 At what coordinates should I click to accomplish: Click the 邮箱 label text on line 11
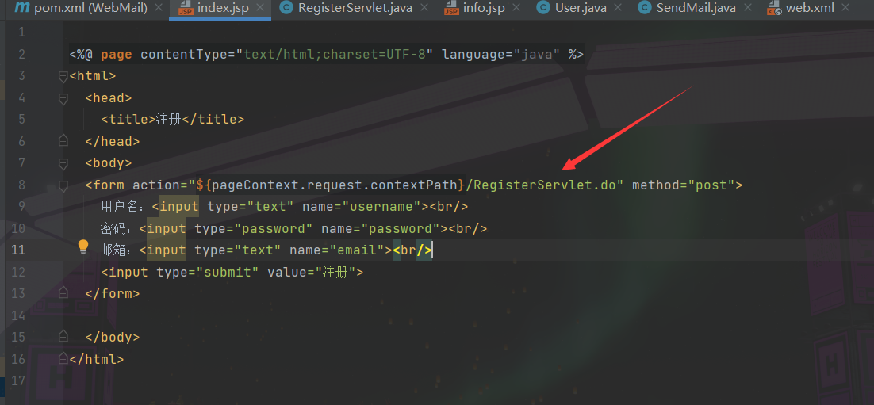[113, 250]
